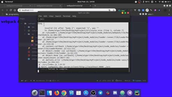Viewport: 172px width, 97px height.
Task: Launch Google Chrome from the dock
Action: pos(64,93)
